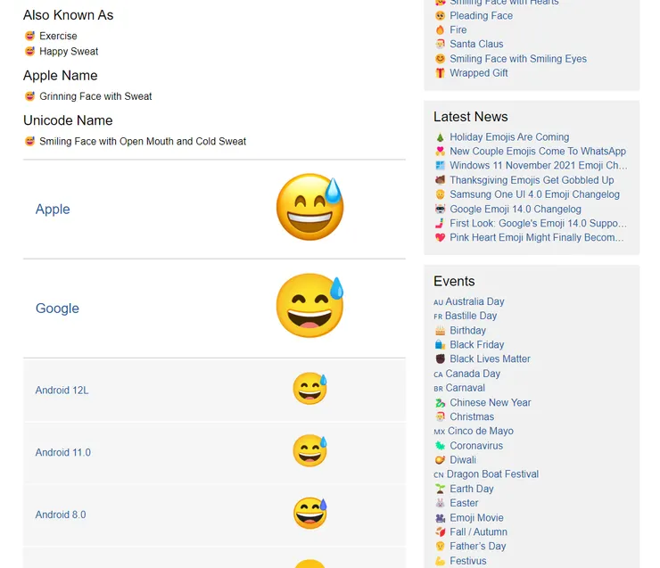Image resolution: width=660 pixels, height=568 pixels.
Task: Click the turkey icon beside Thanksgiving news
Action: click(440, 180)
